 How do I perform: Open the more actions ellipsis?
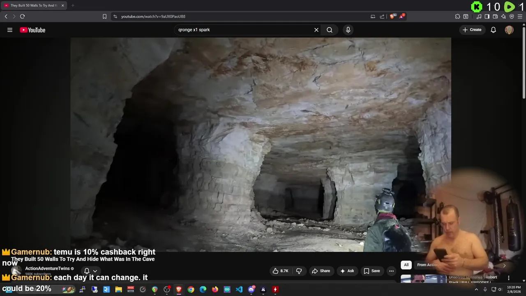point(392,271)
